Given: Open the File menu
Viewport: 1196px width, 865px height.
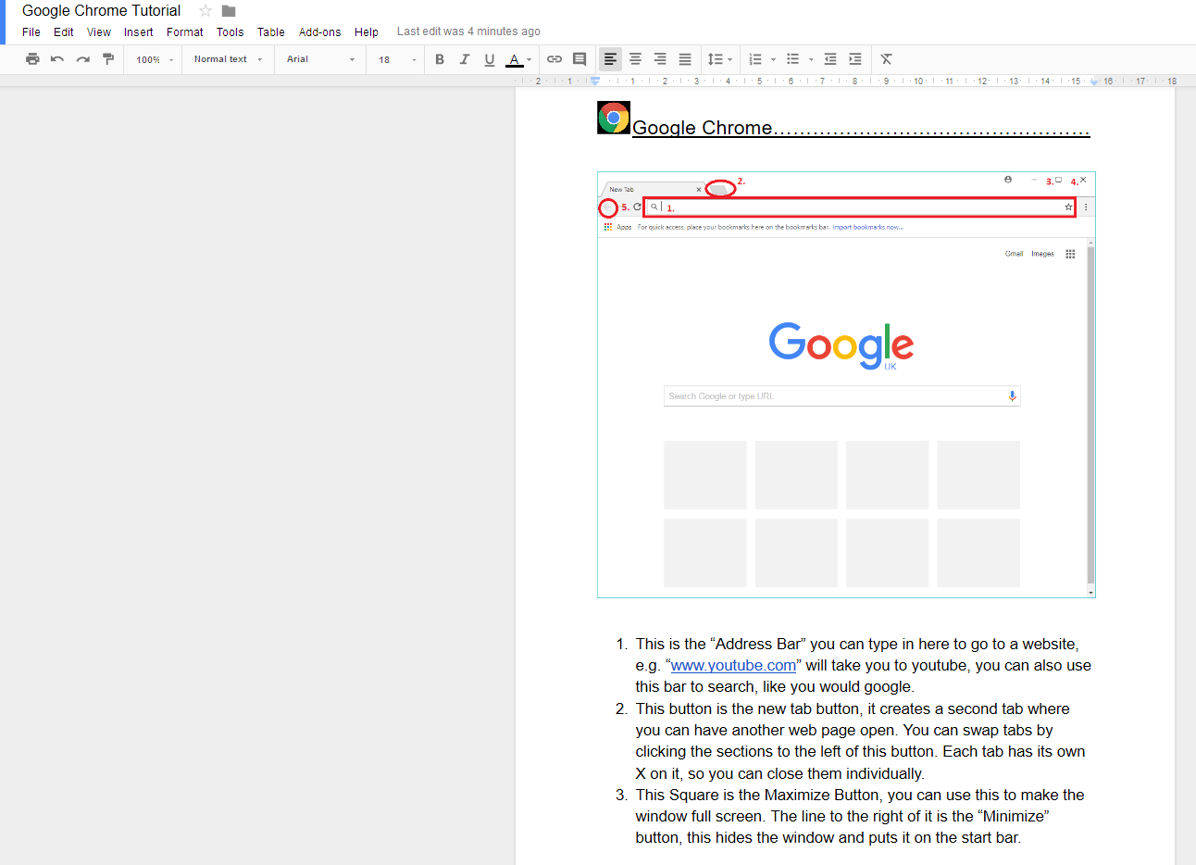Looking at the screenshot, I should (31, 31).
